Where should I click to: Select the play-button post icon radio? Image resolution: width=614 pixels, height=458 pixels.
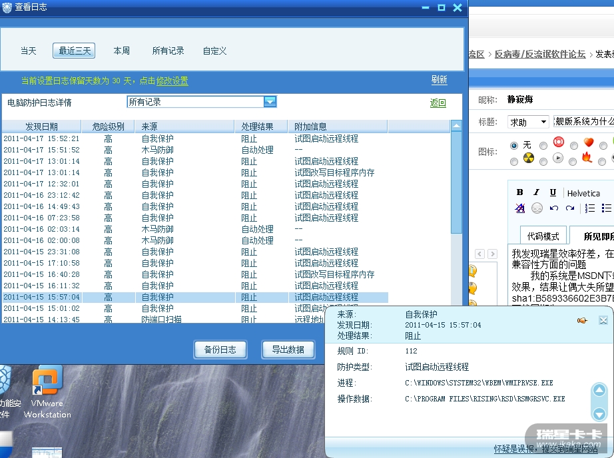[x=543, y=162]
